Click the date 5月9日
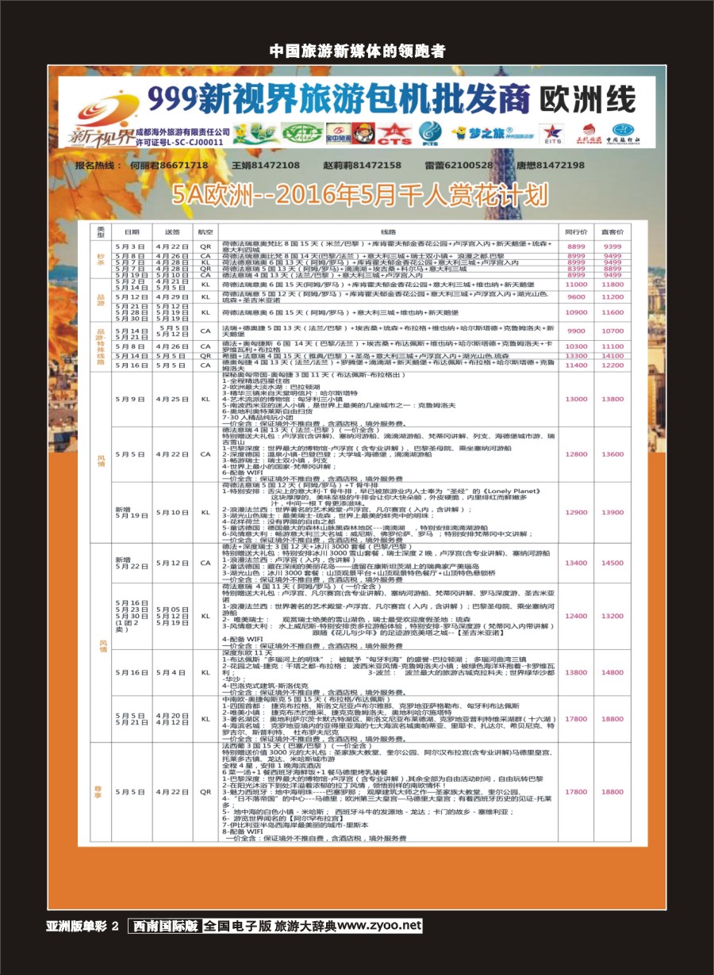Screen dimensions: 714x975 pyautogui.click(x=130, y=399)
